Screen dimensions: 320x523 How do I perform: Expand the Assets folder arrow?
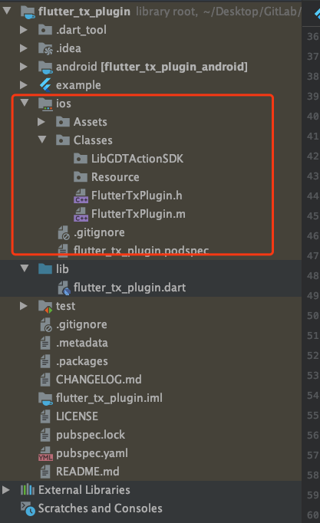41,122
